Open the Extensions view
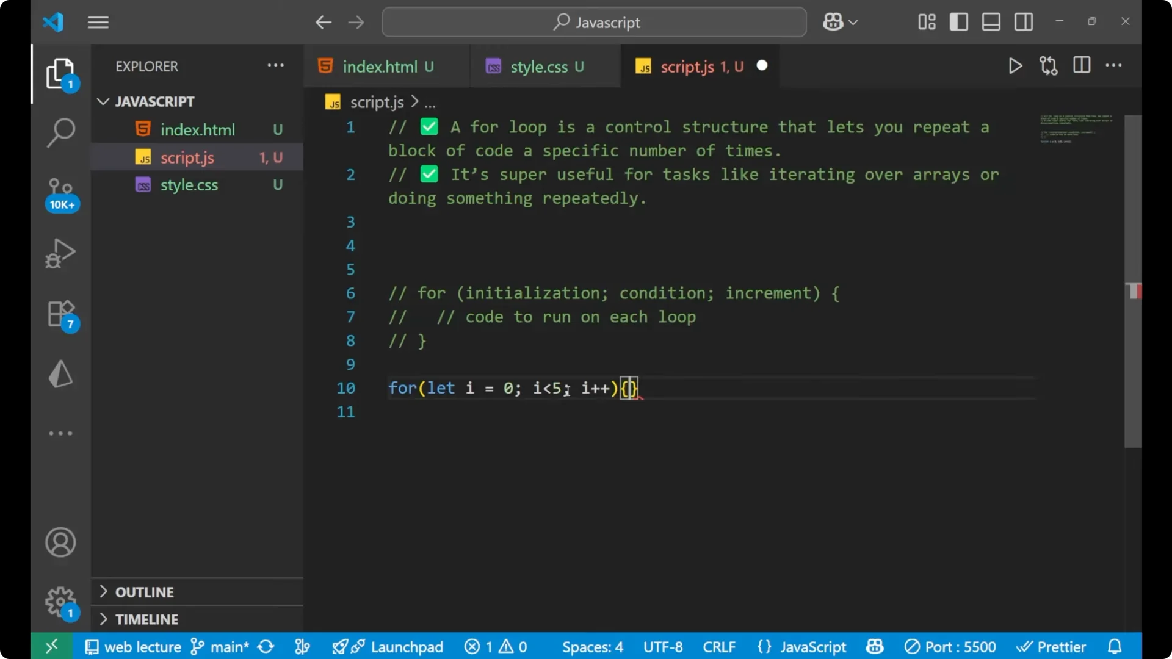 60,313
